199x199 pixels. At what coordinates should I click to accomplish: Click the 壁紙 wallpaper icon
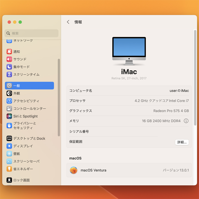pyautogui.click(x=9, y=154)
